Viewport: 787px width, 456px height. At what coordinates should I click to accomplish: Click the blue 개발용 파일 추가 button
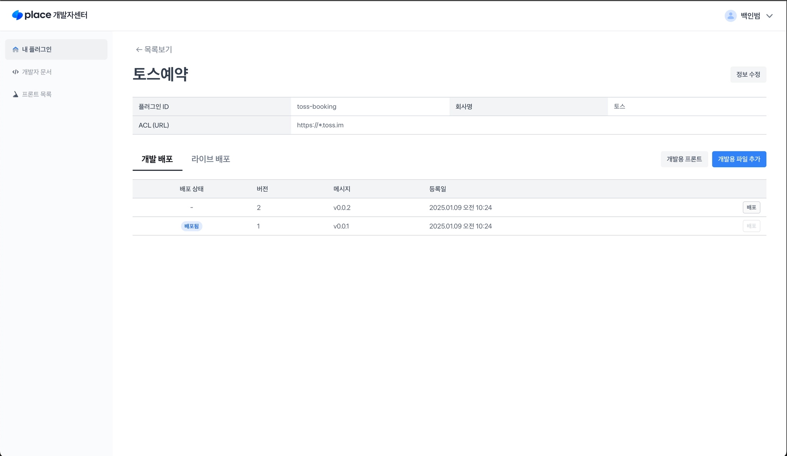click(x=739, y=159)
